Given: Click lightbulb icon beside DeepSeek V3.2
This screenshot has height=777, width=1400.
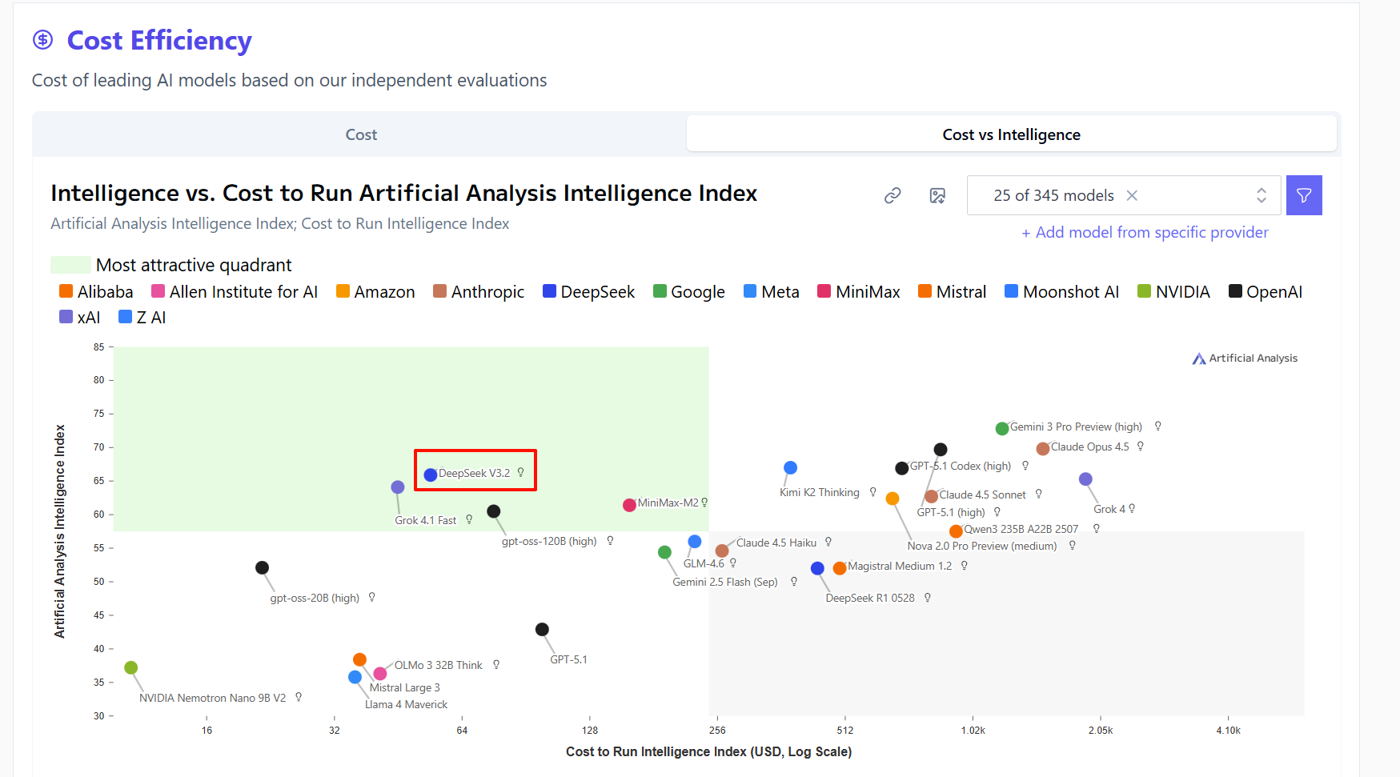Looking at the screenshot, I should [520, 472].
